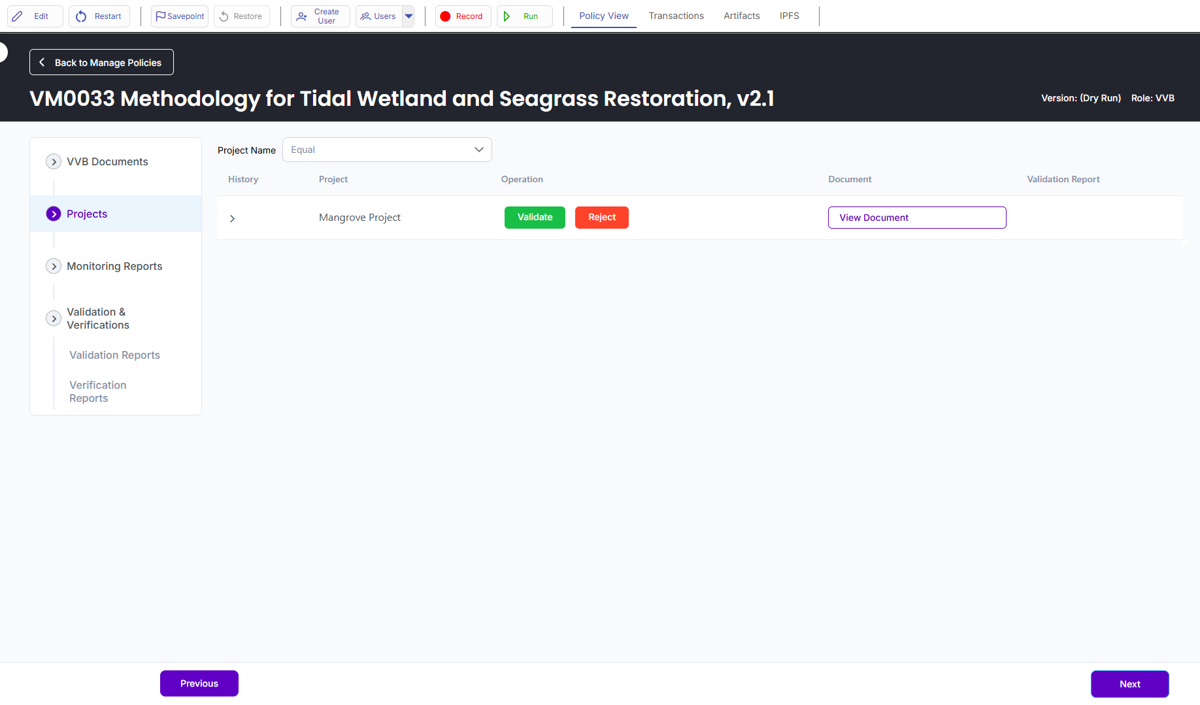This screenshot has width=1200, height=705.
Task: Click the Next button
Action: pos(1129,683)
